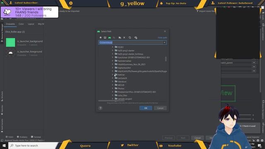Expand the Lecture24 folder
The height and width of the screenshot is (149, 265).
click(113, 78)
